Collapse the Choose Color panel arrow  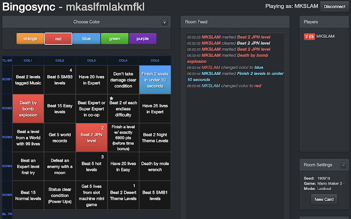(x=164, y=22)
